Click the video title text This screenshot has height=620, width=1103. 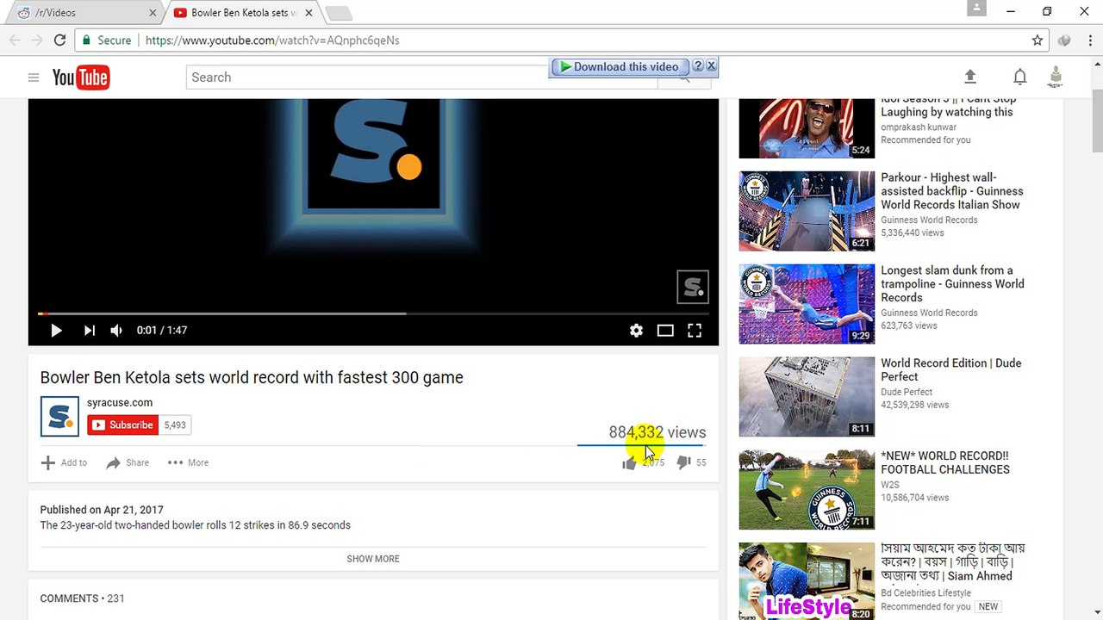pyautogui.click(x=252, y=378)
